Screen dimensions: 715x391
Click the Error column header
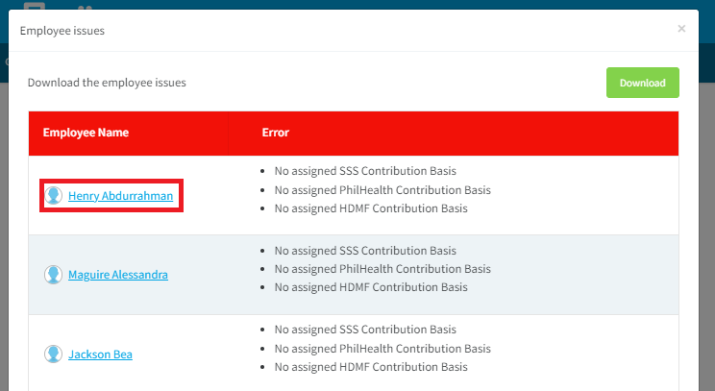(x=276, y=133)
